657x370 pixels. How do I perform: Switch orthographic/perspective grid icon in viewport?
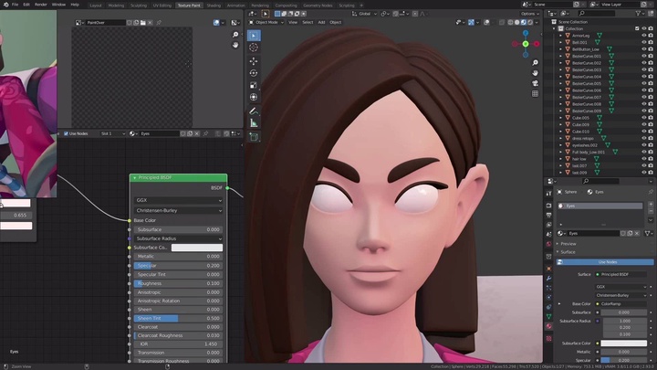tap(535, 93)
